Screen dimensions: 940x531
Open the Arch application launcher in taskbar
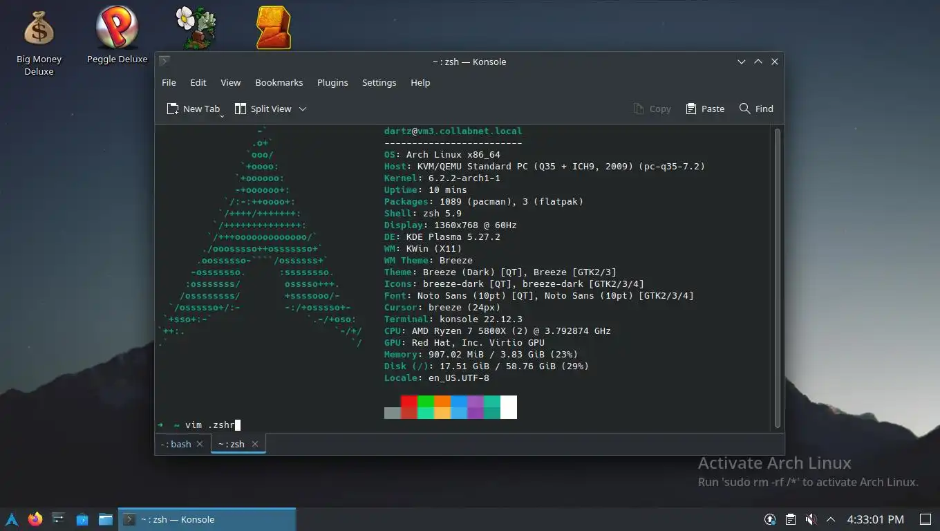click(12, 519)
